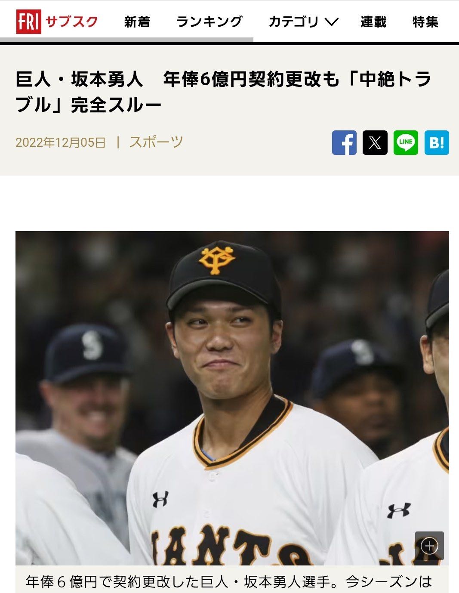The width and height of the screenshot is (459, 593).
Task: Click the photo caption text
Action: coord(229,582)
